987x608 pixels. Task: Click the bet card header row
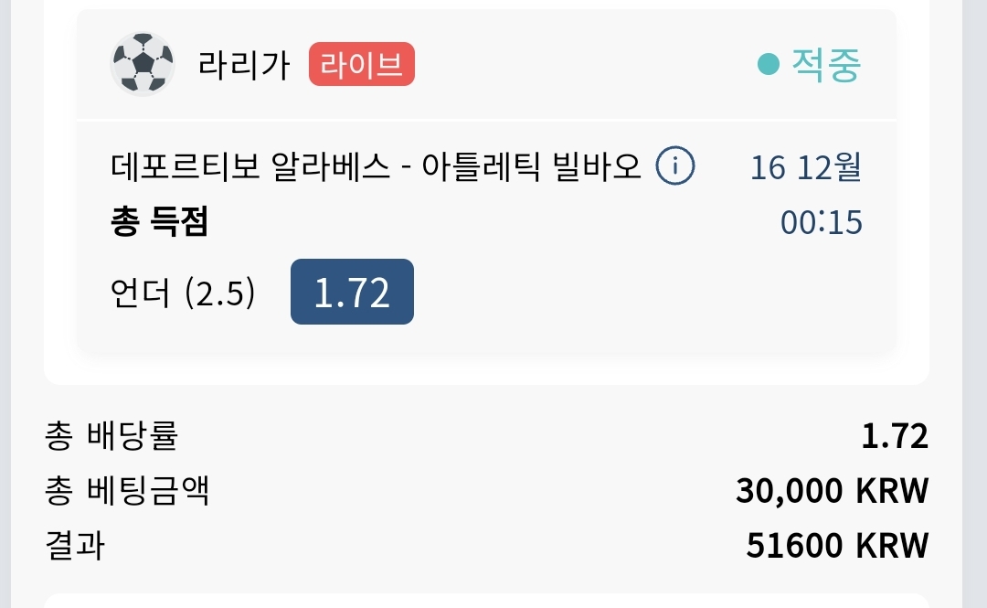[x=486, y=64]
